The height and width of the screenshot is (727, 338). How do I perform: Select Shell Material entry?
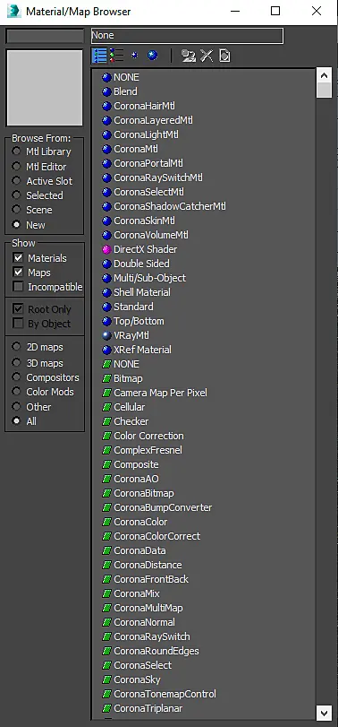[142, 292]
